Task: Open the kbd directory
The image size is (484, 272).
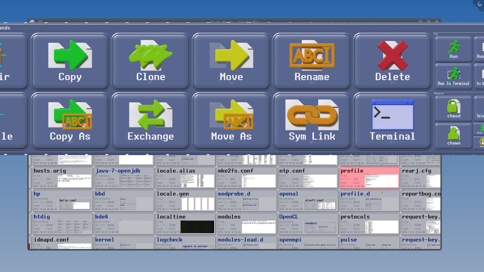Action: [124, 201]
